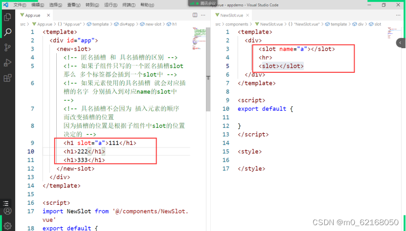This screenshot has width=406, height=231.
Task: Click the Tencent Meeting floating bar at top
Action: [203, 3]
